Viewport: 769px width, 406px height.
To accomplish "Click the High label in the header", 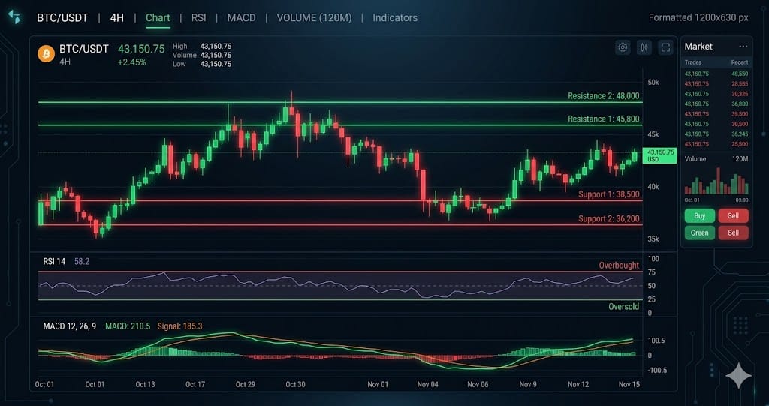I will [x=180, y=46].
